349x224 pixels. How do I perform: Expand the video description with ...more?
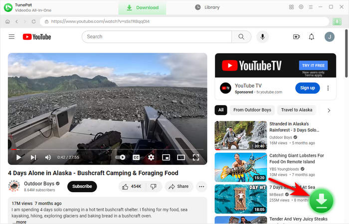20,222
